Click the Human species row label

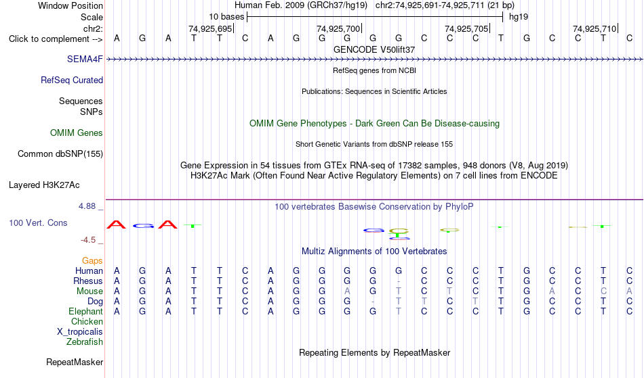(x=89, y=270)
